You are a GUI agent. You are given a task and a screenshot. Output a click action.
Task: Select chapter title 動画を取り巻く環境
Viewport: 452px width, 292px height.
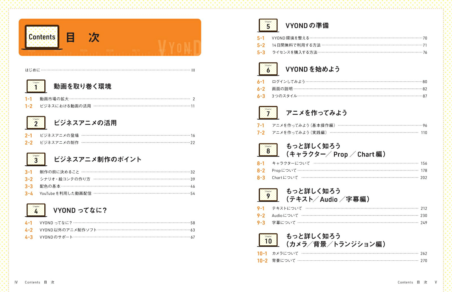coord(82,86)
